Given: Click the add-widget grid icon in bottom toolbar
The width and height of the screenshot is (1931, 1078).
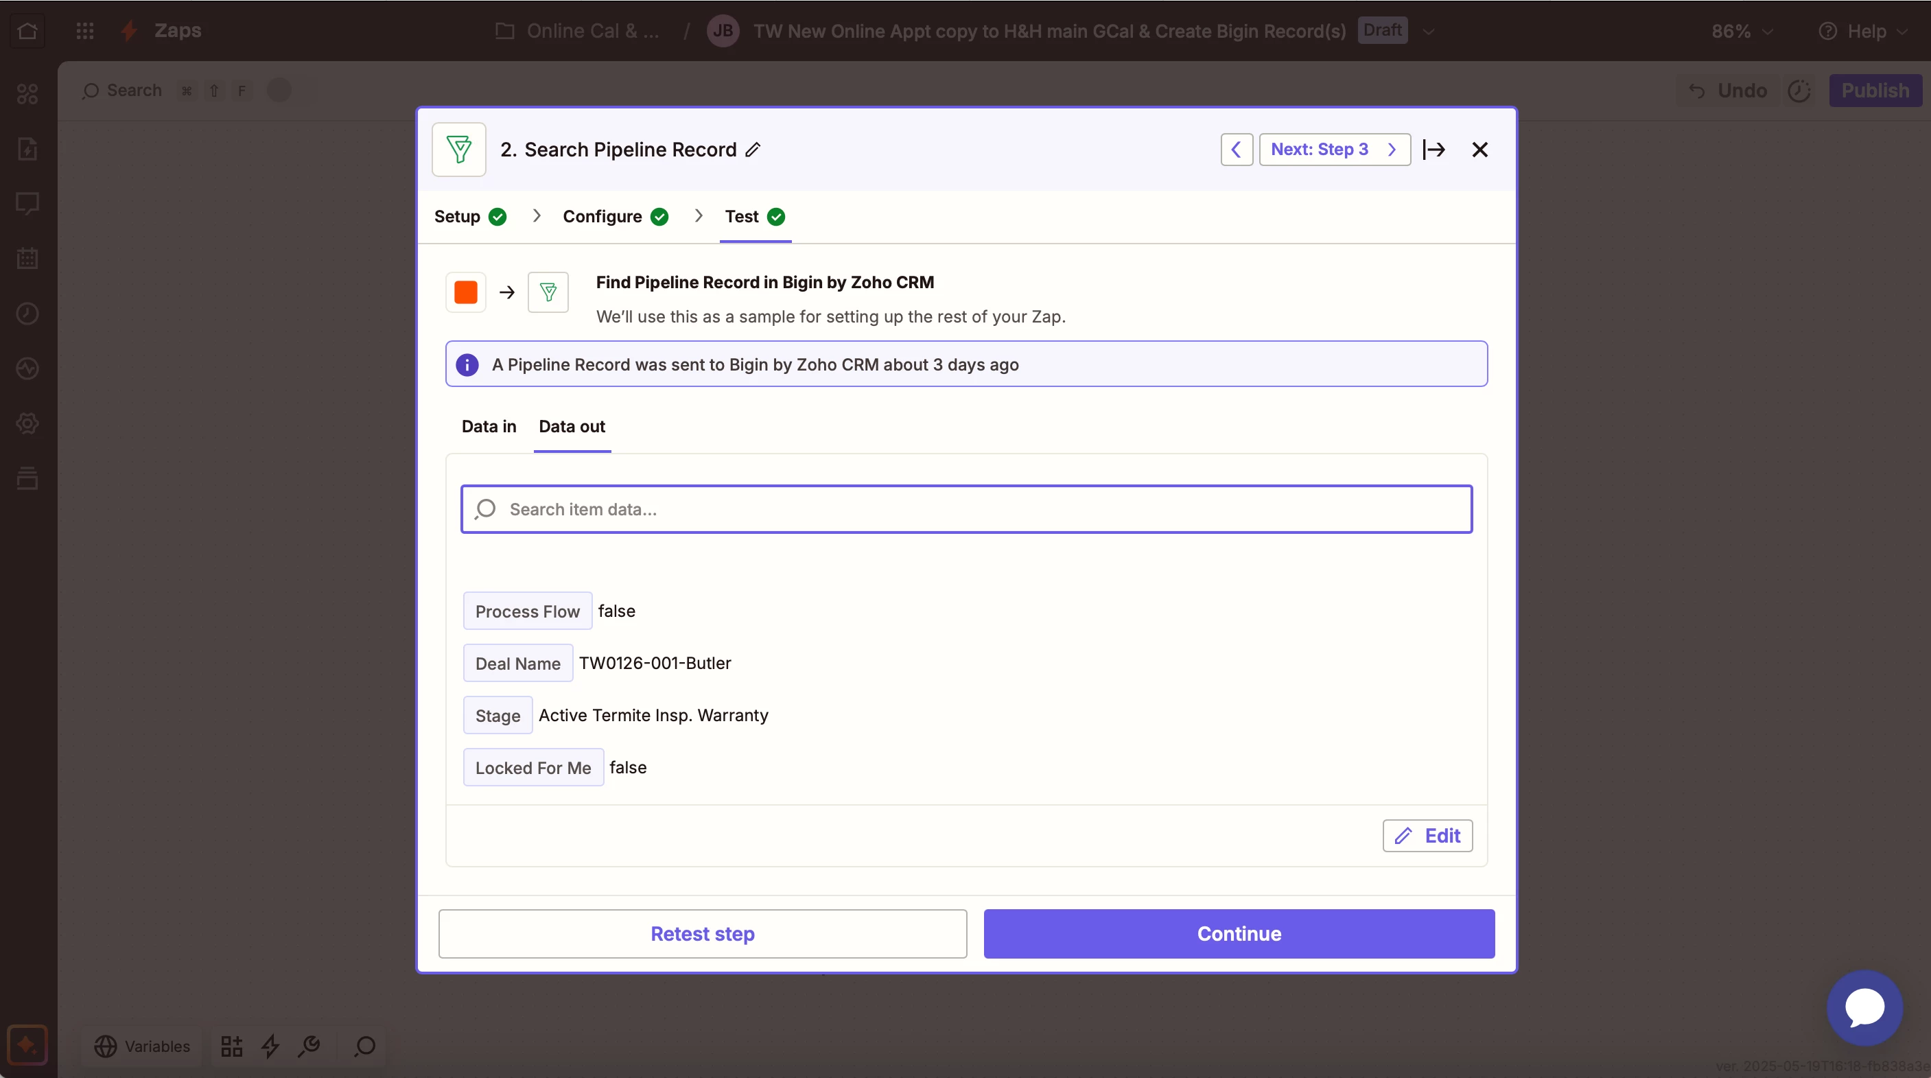Looking at the screenshot, I should click(x=232, y=1046).
